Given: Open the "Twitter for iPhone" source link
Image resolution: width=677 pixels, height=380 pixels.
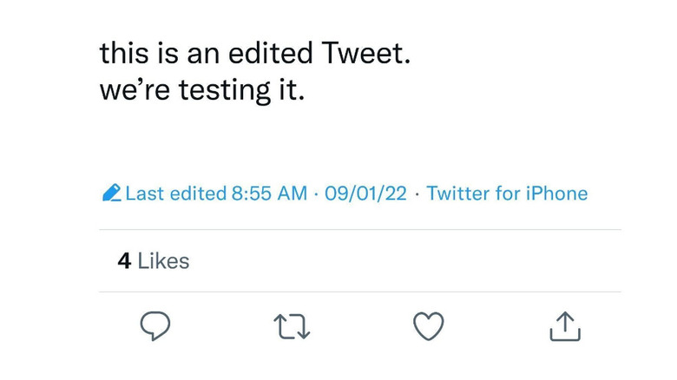Looking at the screenshot, I should click(507, 193).
